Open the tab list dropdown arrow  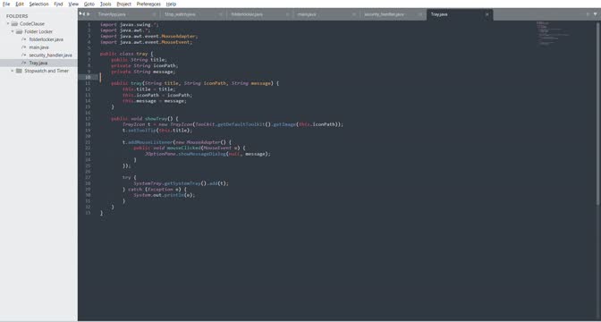(596, 14)
